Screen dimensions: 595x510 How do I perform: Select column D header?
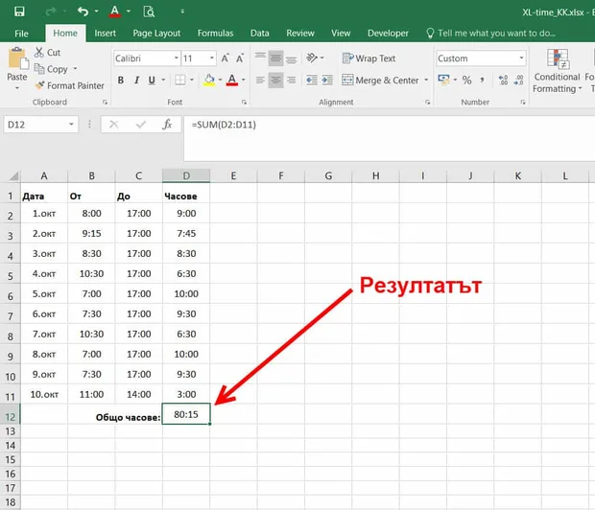(186, 176)
